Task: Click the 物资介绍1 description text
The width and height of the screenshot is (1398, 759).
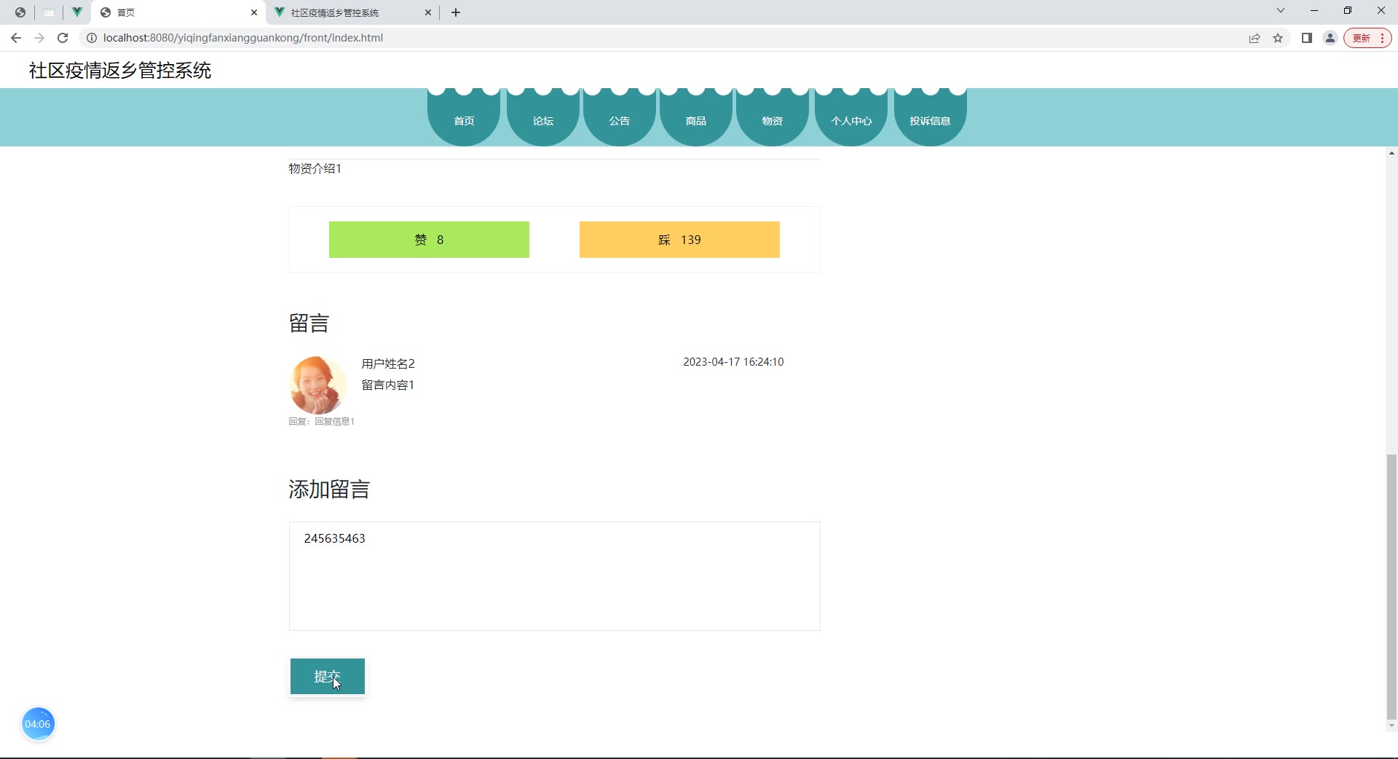Action: 315,168
